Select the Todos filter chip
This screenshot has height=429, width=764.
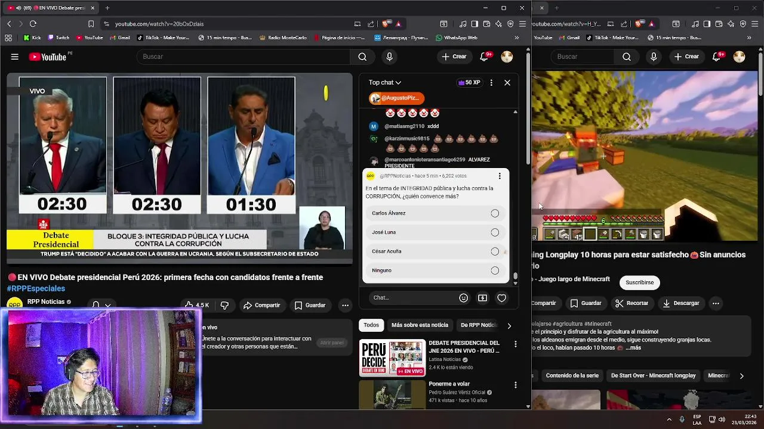click(x=371, y=325)
